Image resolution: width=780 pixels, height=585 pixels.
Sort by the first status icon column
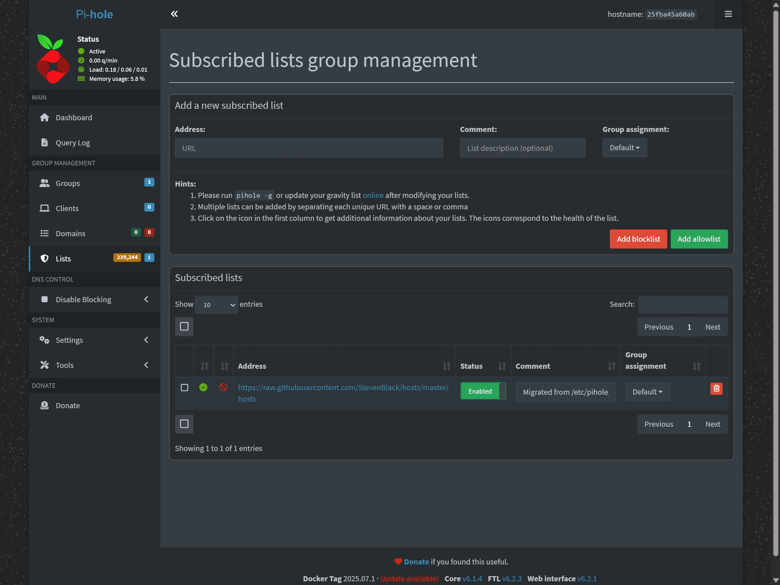pos(204,366)
